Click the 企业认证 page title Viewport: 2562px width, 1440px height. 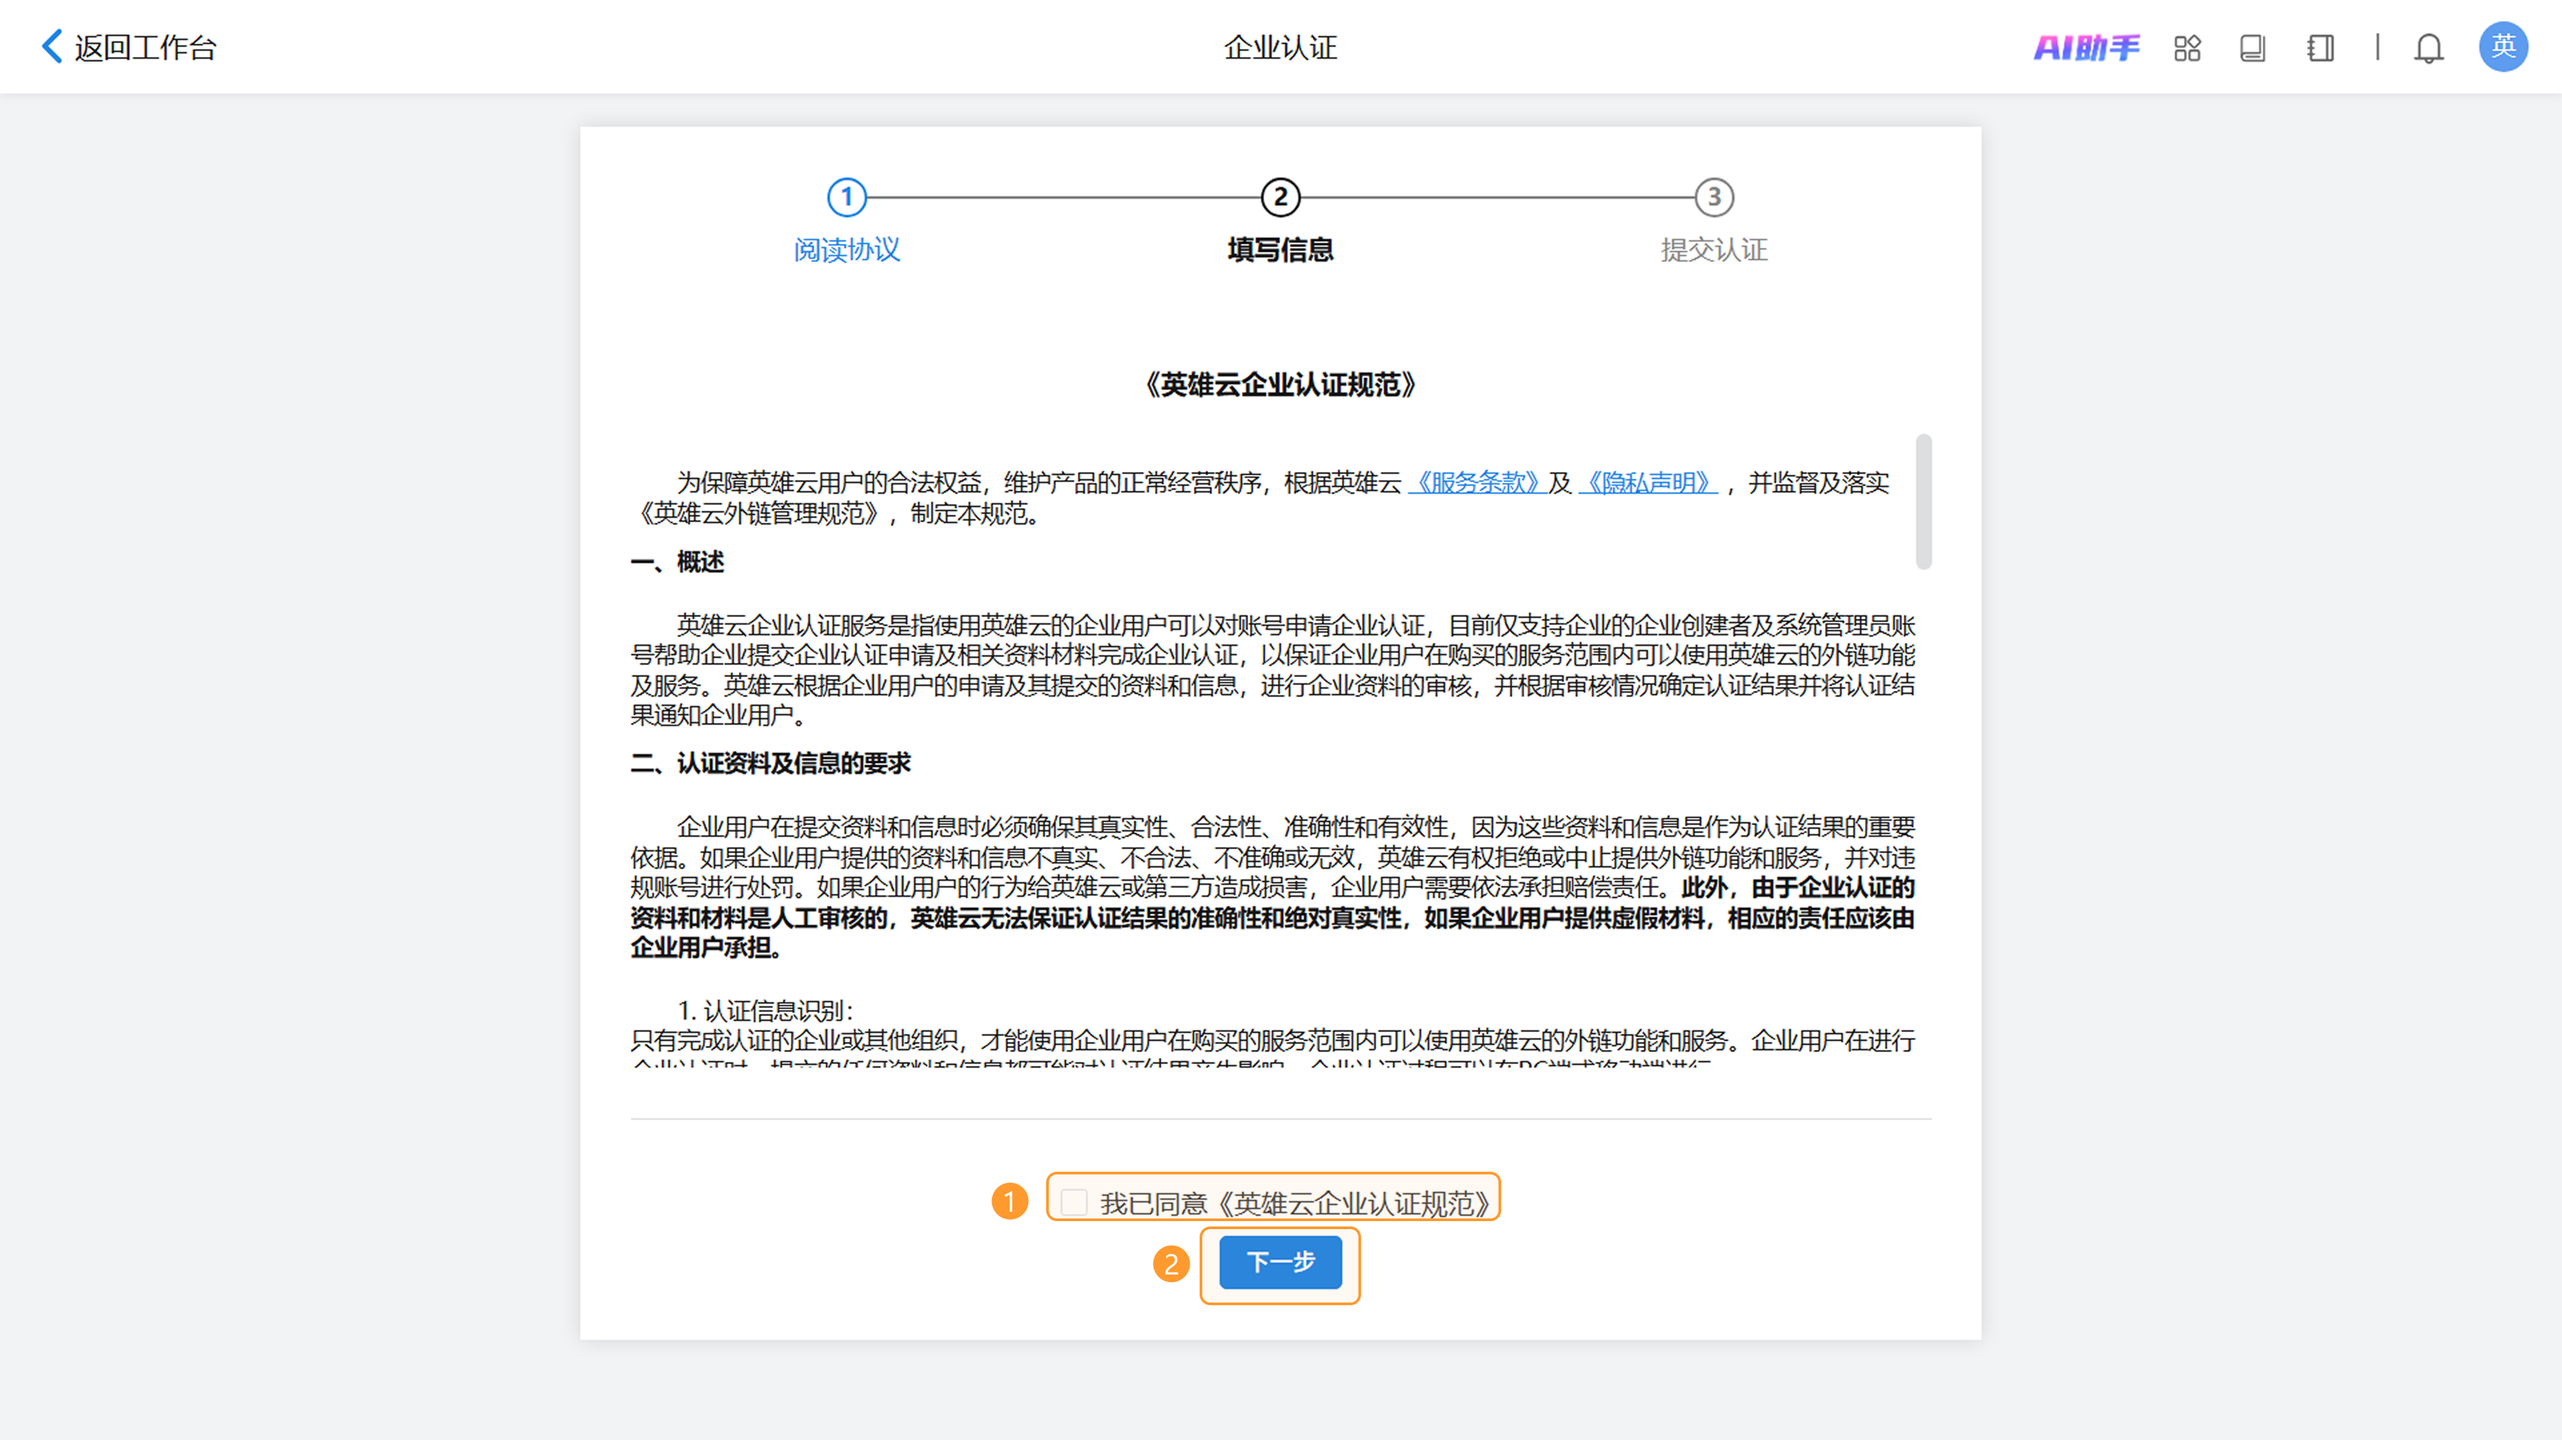click(1281, 48)
